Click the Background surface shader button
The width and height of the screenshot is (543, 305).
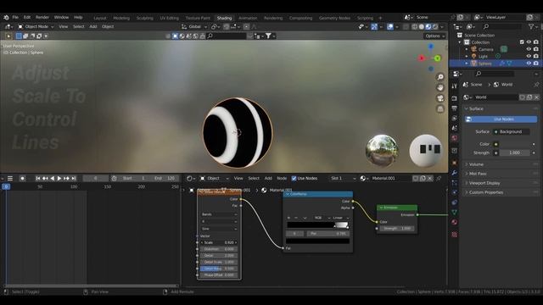tap(511, 132)
